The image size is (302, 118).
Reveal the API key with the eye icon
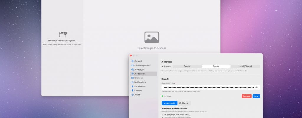tap(257, 88)
